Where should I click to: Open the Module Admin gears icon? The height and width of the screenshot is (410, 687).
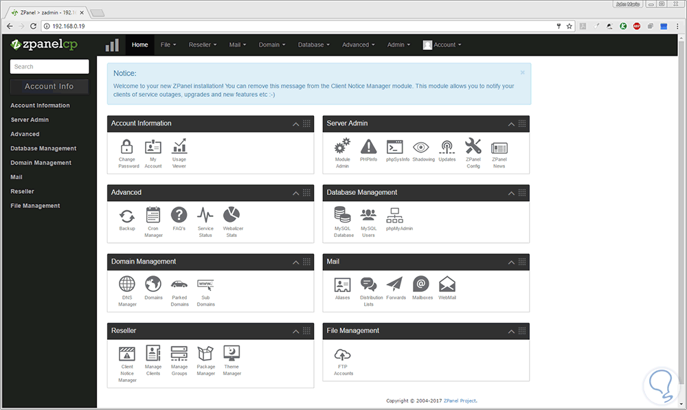click(x=342, y=146)
